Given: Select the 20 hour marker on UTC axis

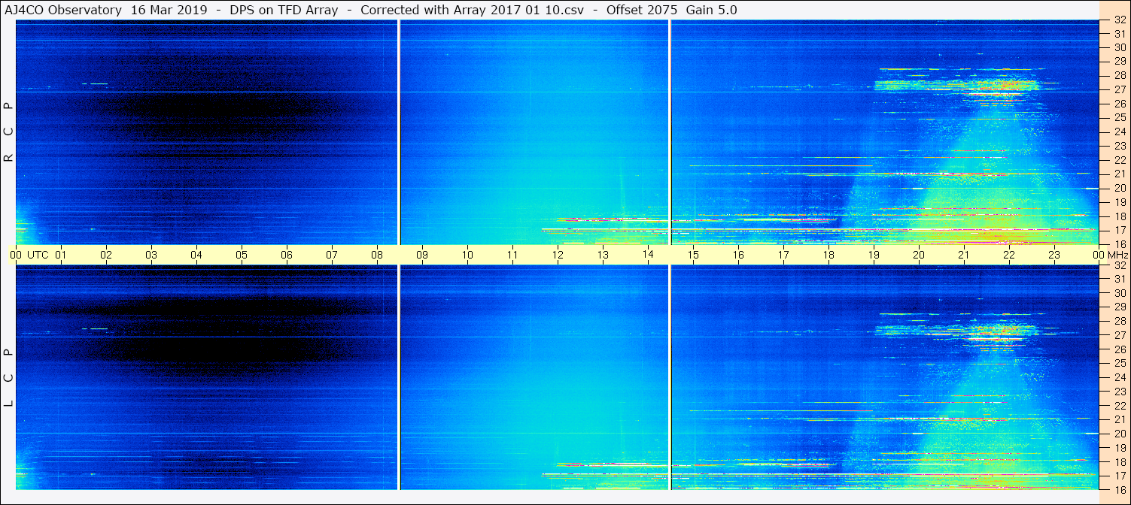Looking at the screenshot, I should [919, 255].
